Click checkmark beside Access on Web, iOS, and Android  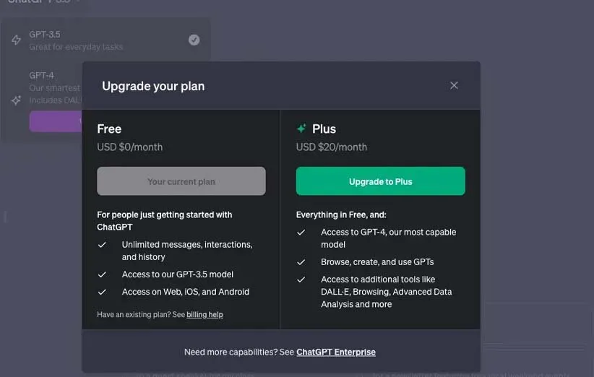(x=103, y=292)
